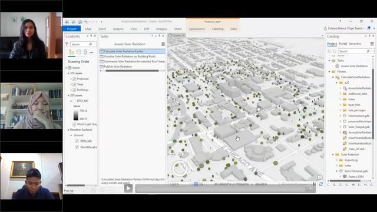Click the filter icon in Contents pane

[x=67, y=44]
